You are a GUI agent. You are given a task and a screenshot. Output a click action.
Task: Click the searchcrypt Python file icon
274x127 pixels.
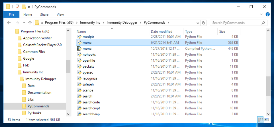pos(79,108)
